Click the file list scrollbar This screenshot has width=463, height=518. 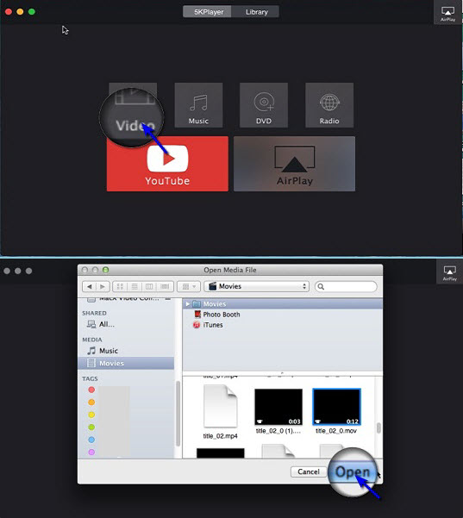click(x=379, y=428)
